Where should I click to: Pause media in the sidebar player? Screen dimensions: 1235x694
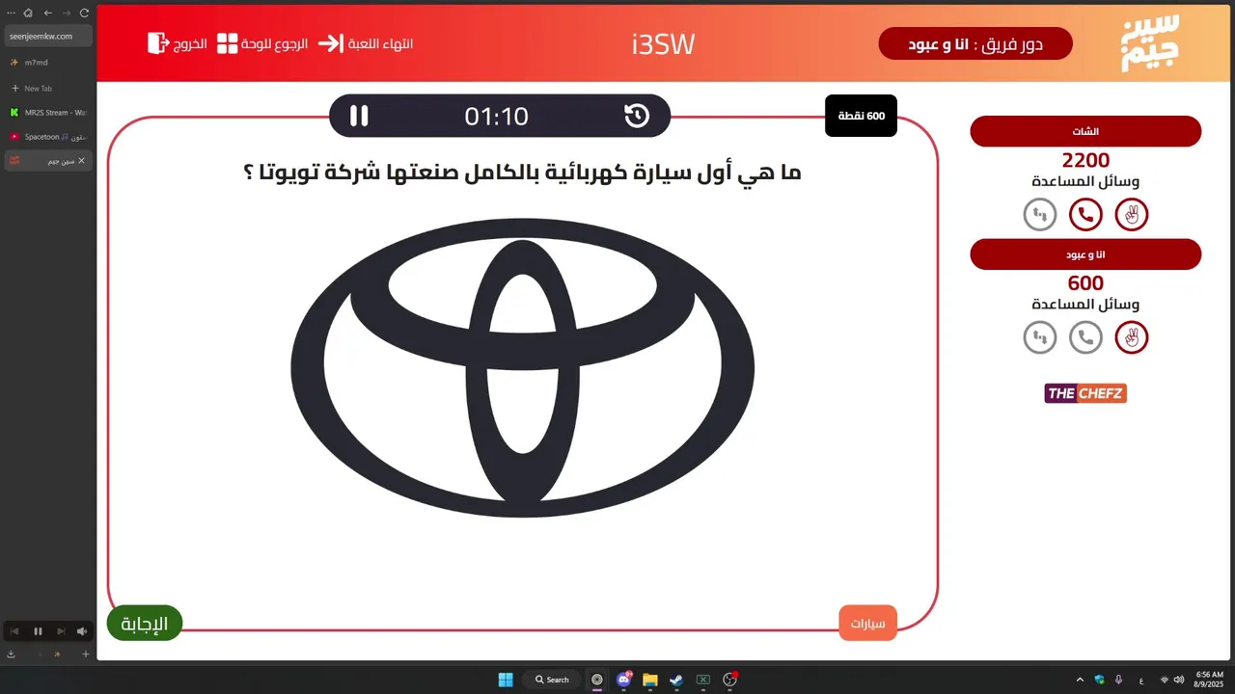point(39,631)
